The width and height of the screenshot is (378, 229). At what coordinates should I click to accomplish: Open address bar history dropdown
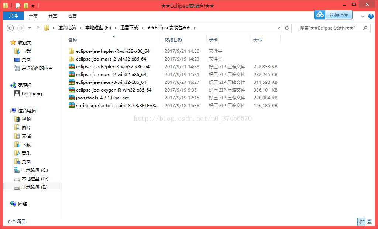[279, 28]
